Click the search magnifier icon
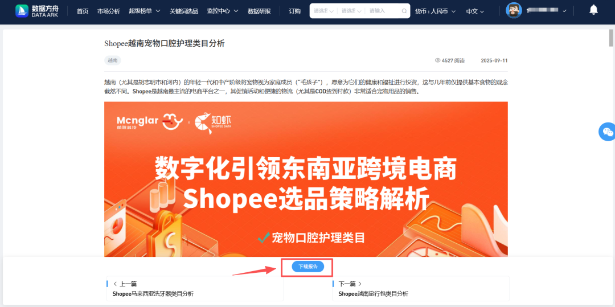615x307 pixels. click(404, 11)
